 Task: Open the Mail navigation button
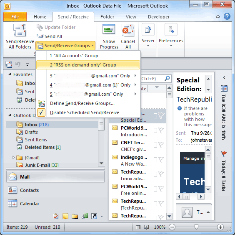click(x=55, y=176)
